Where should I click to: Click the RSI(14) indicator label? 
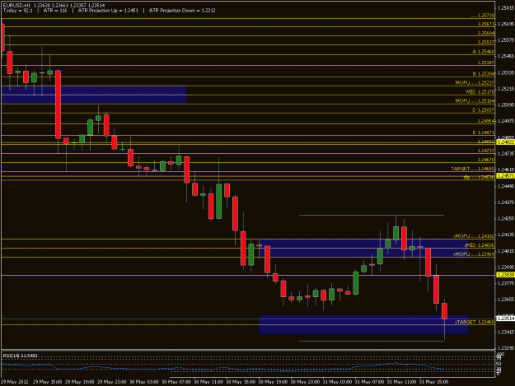point(20,356)
